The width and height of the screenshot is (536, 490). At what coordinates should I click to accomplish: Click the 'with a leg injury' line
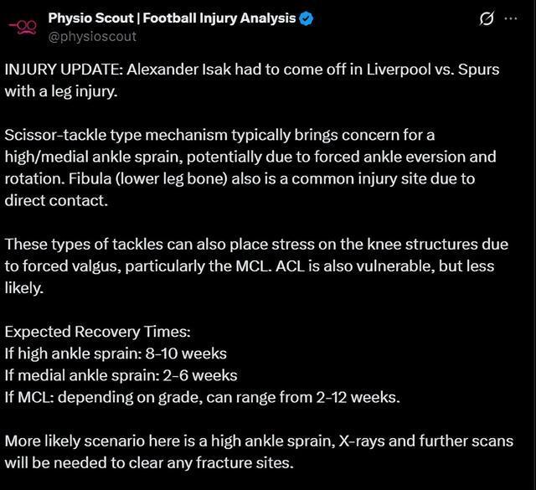tap(60, 91)
